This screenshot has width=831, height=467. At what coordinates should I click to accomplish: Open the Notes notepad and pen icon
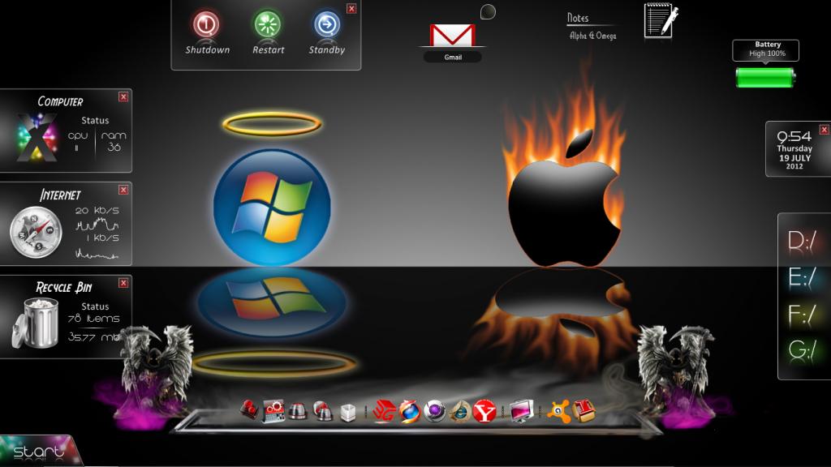[661, 20]
